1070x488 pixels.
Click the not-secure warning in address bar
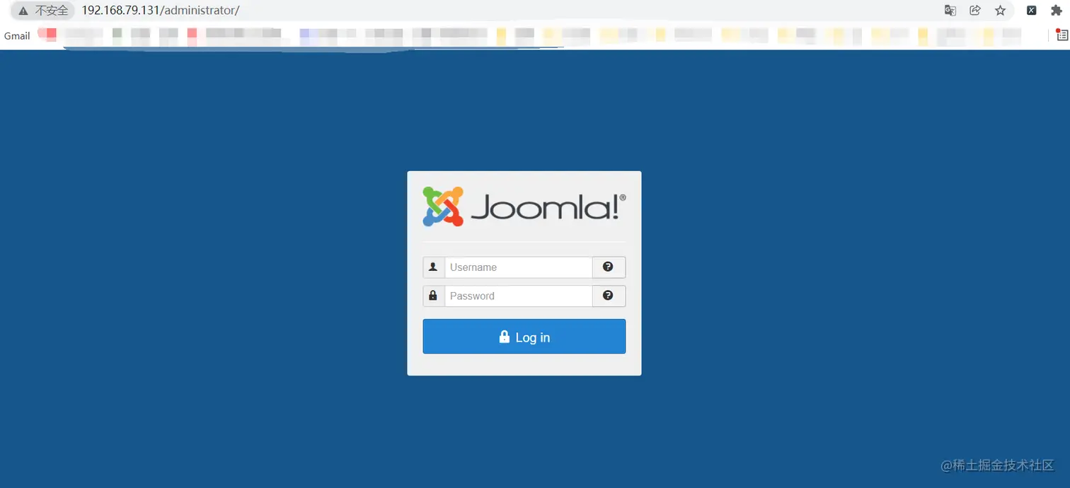[42, 11]
